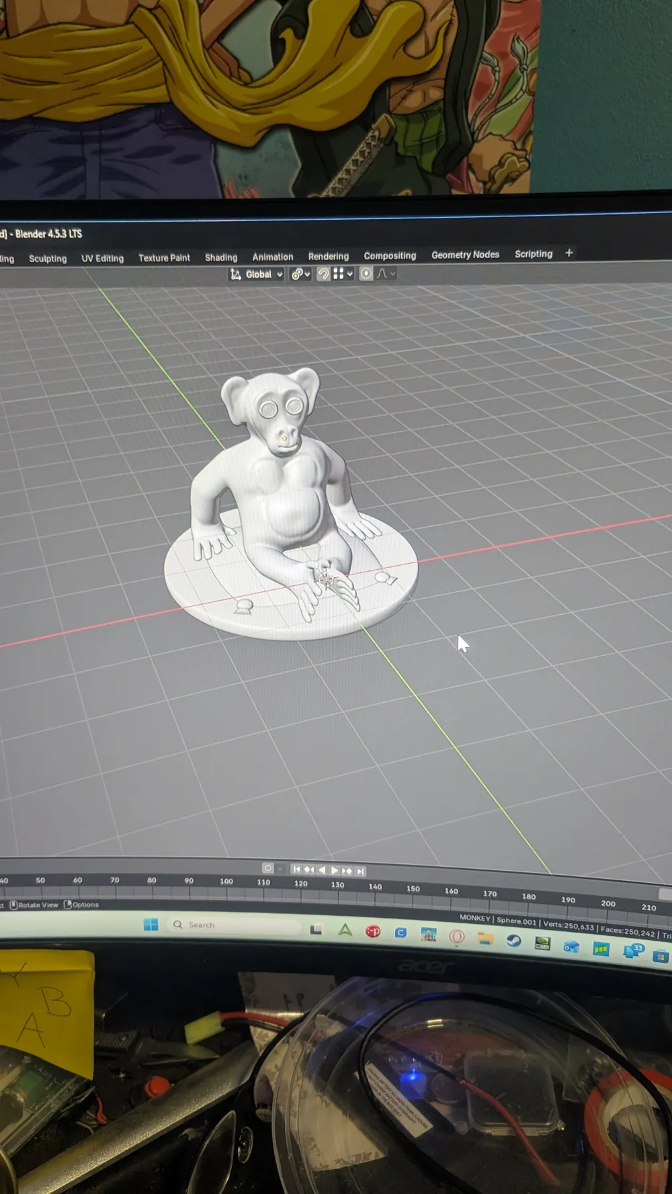This screenshot has width=672, height=1194.
Task: Open the green triangle app in taskbar
Action: point(345,930)
